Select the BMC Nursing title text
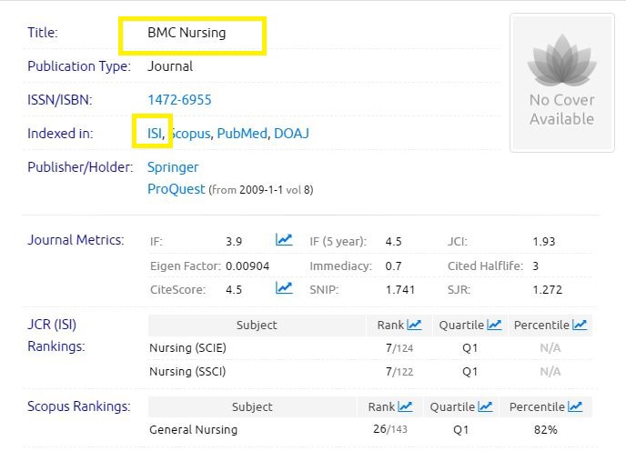The height and width of the screenshot is (451, 626). pos(187,33)
